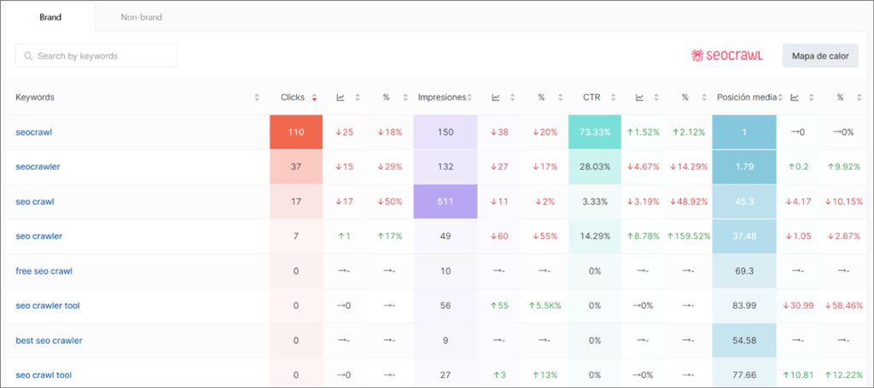
Task: Click the magnifier icon in the keyword search box
Action: coord(29,56)
